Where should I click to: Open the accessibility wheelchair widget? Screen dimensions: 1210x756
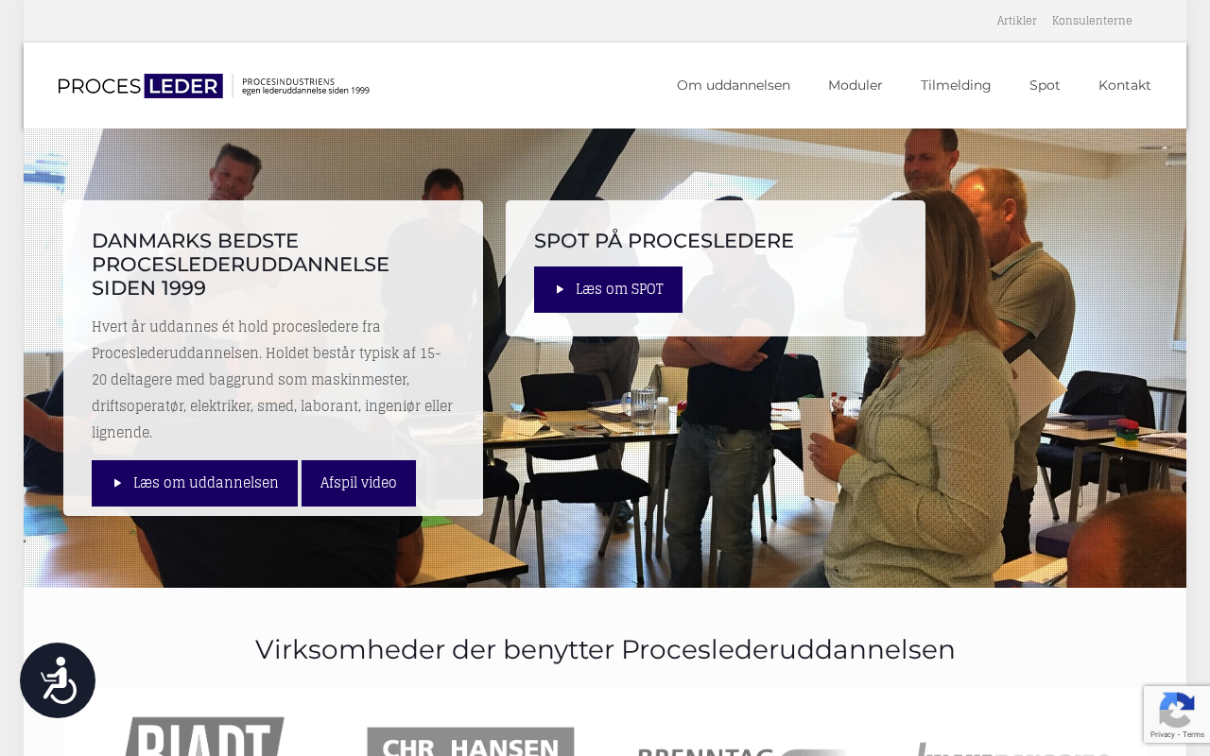(58, 680)
